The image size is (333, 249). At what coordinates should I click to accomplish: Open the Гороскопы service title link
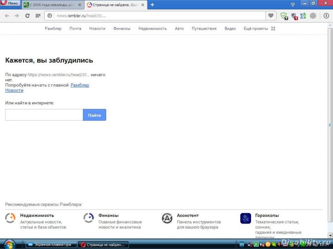[267, 215]
